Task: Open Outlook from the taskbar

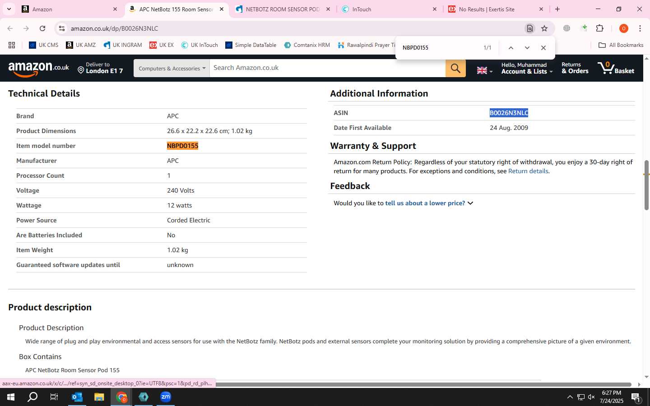Action: click(77, 397)
